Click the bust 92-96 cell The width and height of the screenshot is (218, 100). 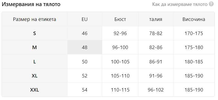(120, 33)
